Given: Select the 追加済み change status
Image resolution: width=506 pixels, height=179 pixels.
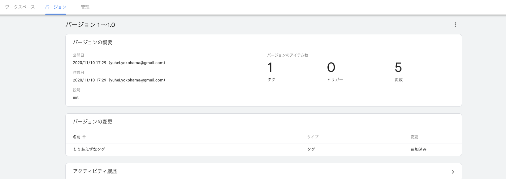Looking at the screenshot, I should pos(418,149).
